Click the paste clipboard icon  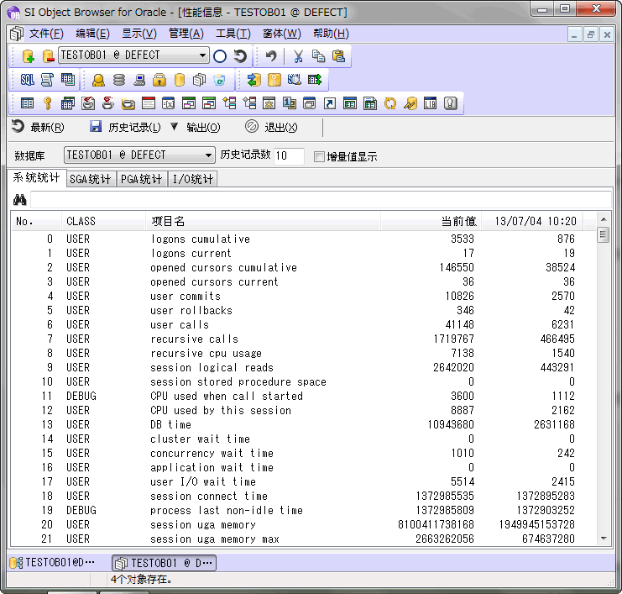coord(338,56)
